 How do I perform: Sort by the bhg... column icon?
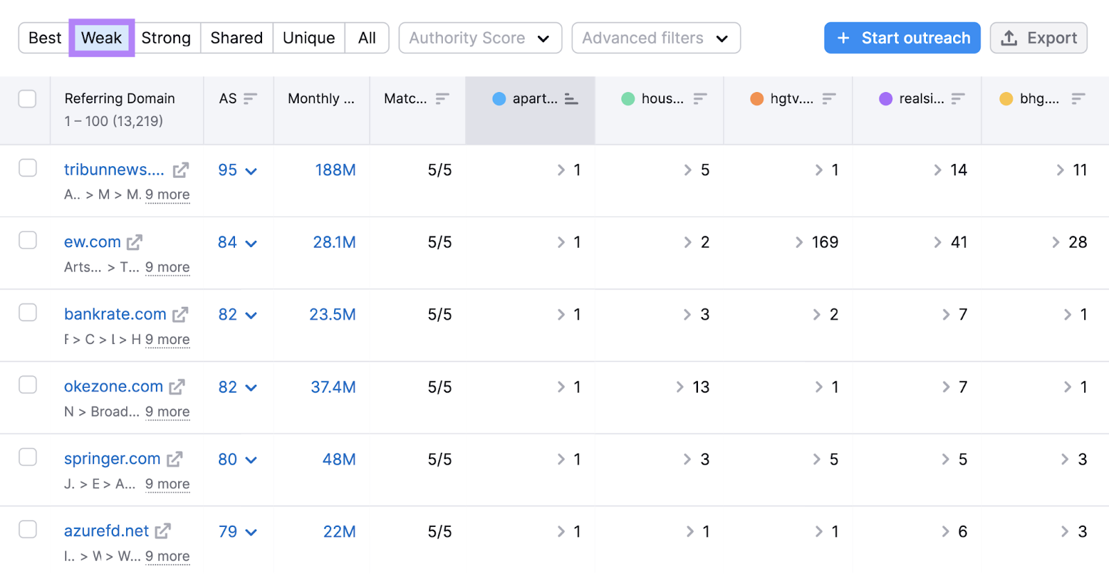point(1078,98)
